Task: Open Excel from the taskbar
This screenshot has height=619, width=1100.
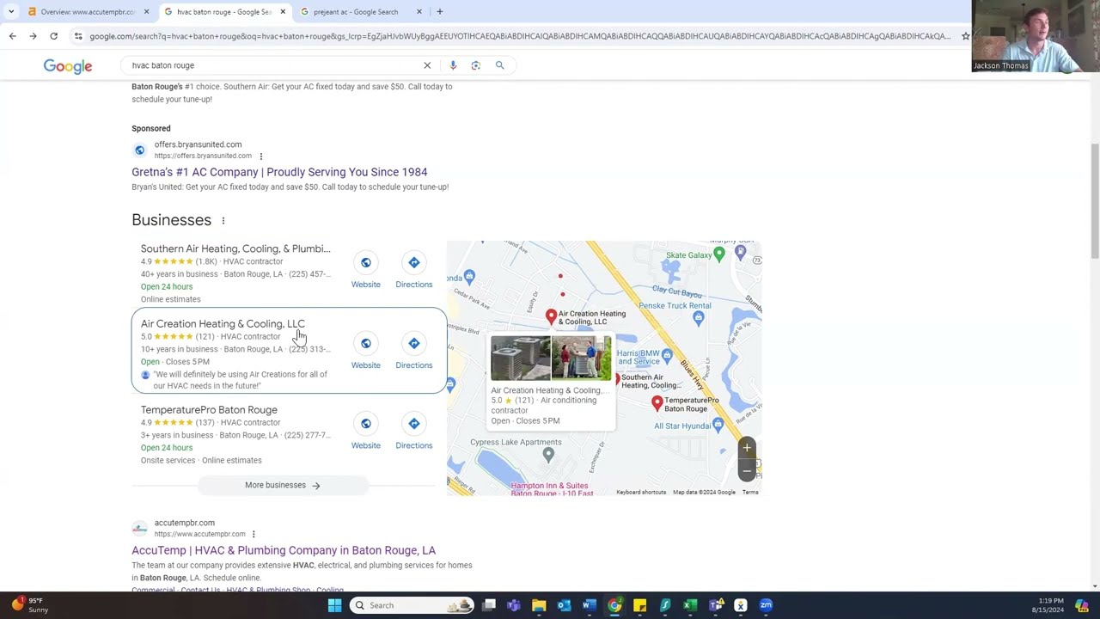Action: pos(689,605)
